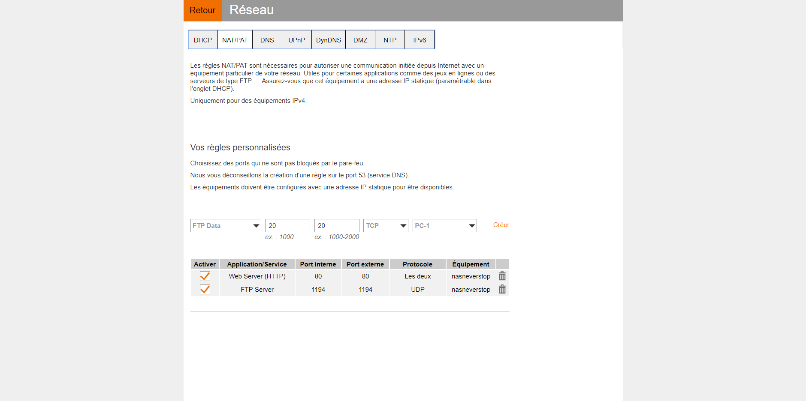Open the FTP Data application dropdown
This screenshot has width=806, height=401.
(226, 226)
